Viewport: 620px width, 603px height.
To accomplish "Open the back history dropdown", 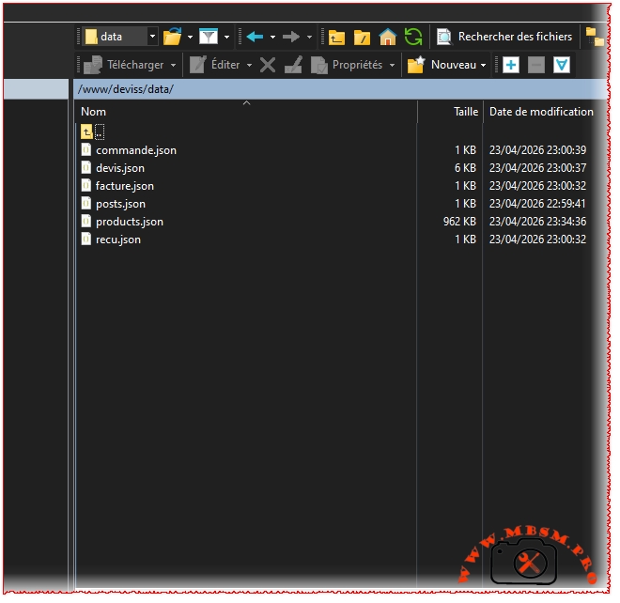I will tap(272, 38).
